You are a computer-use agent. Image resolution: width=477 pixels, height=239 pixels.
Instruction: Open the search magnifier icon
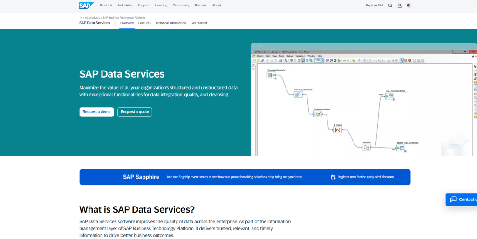390,6
